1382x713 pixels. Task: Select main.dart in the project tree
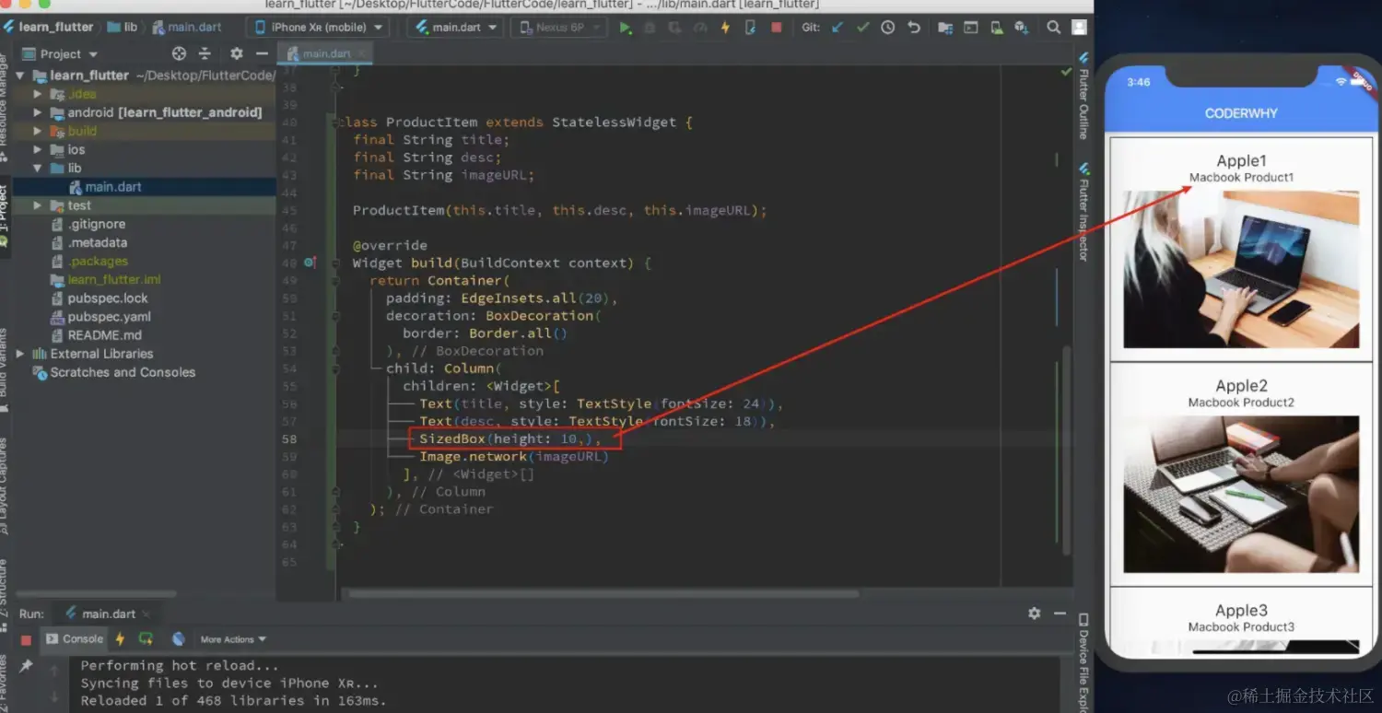(x=112, y=187)
